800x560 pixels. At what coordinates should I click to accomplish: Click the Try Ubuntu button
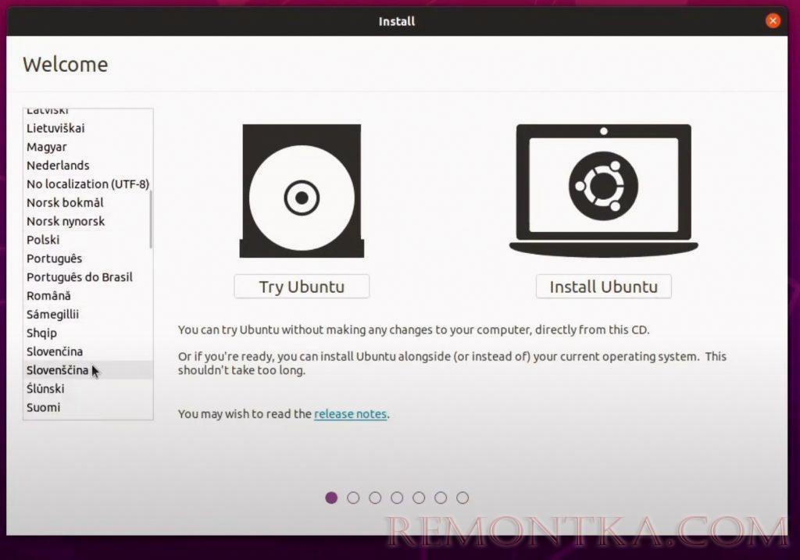pyautogui.click(x=302, y=287)
